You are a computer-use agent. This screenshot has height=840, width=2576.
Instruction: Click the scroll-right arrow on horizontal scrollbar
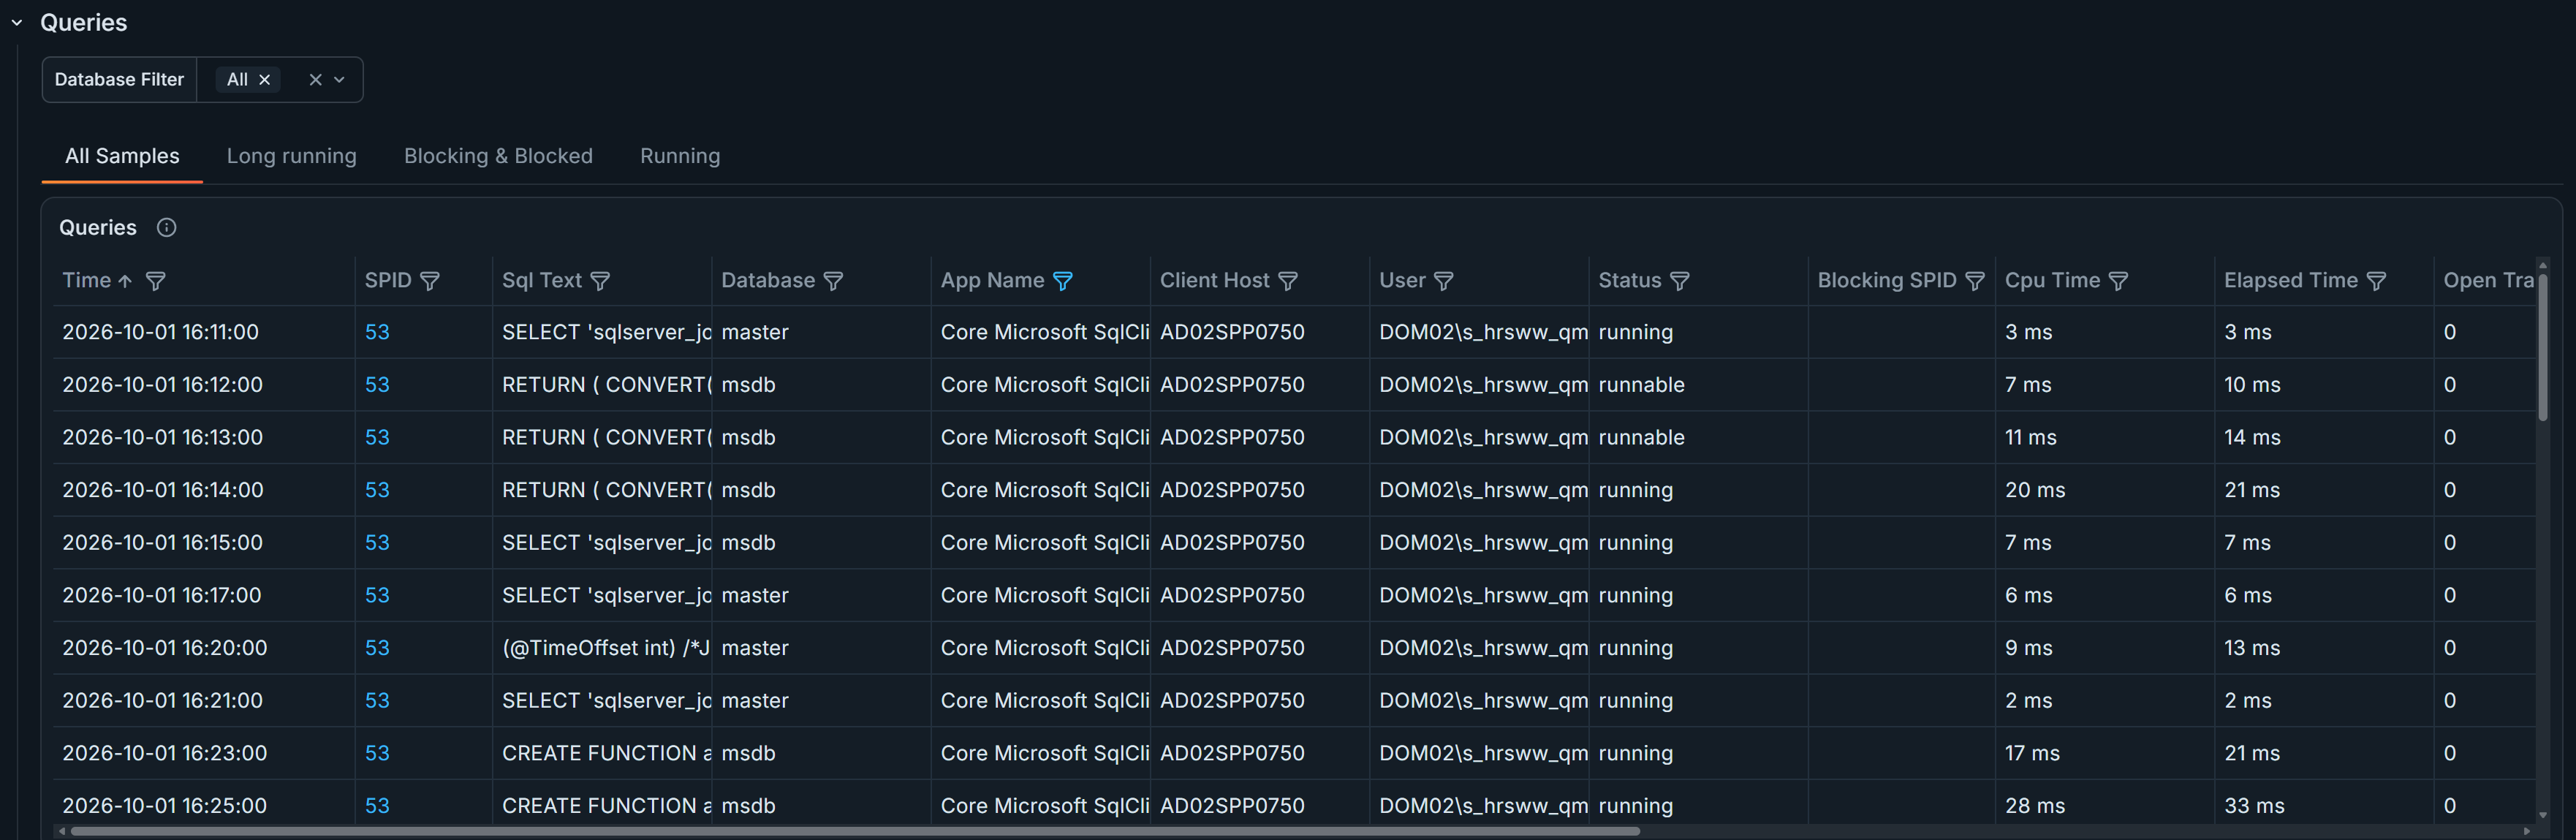click(2528, 831)
